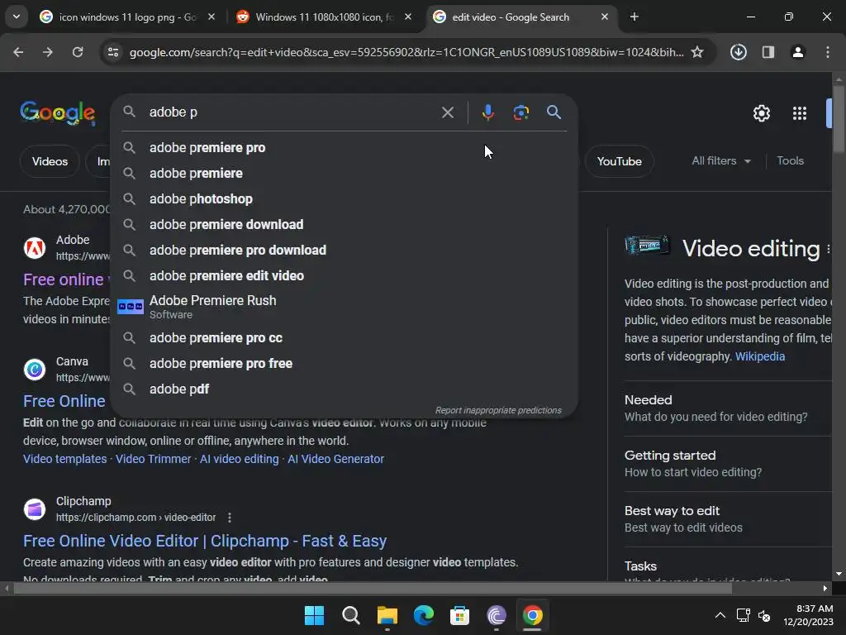The height and width of the screenshot is (635, 846).
Task: Open 'Video Trimmer' Canva sublink
Action: click(x=153, y=459)
